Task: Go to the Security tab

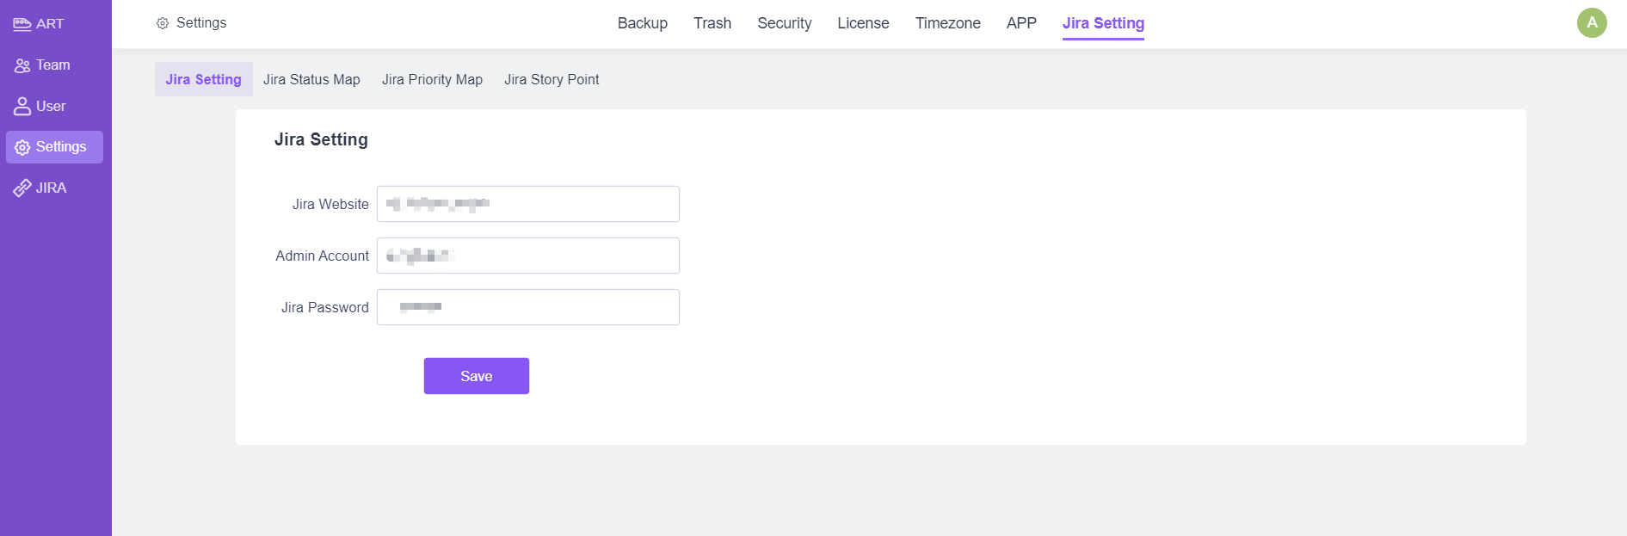Action: coord(784,23)
